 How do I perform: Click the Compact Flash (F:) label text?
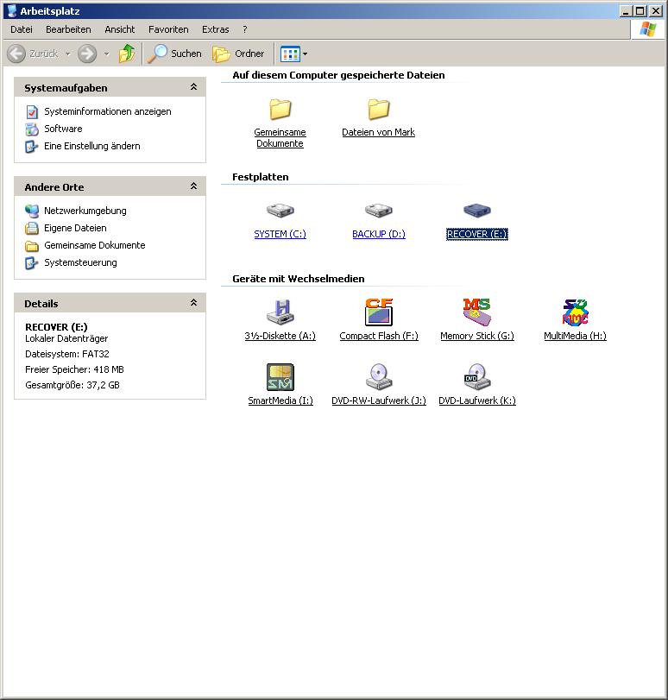379,336
